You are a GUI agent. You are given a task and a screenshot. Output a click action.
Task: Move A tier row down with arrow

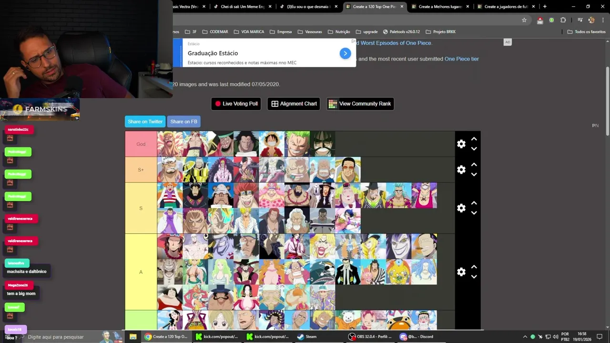[474, 277]
